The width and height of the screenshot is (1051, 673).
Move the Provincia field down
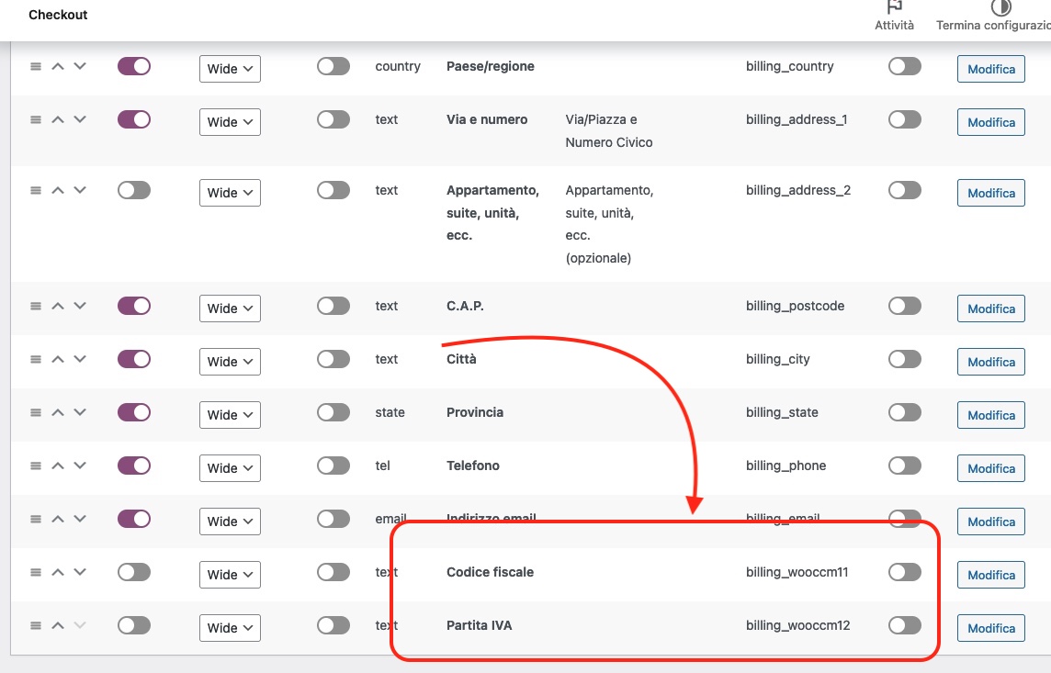pyautogui.click(x=80, y=412)
